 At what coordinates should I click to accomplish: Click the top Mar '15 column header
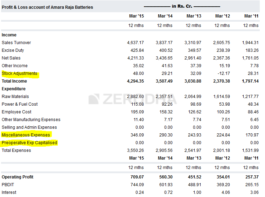pyautogui.click(x=137, y=16)
